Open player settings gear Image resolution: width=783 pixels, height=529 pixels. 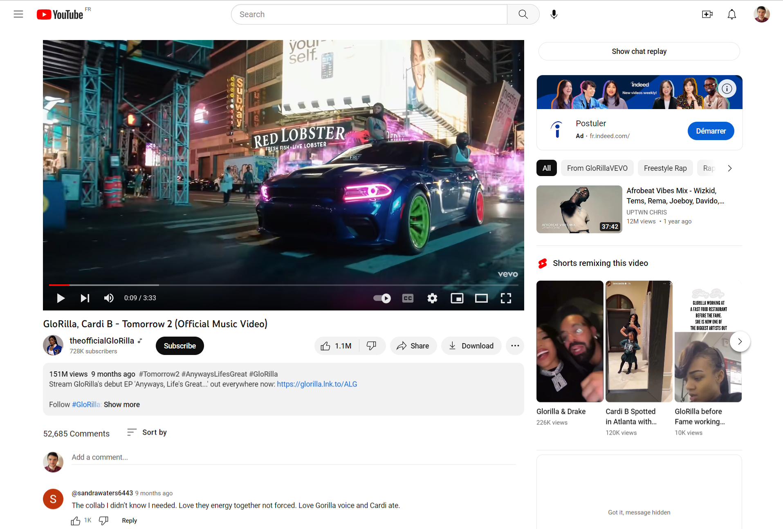coord(432,298)
